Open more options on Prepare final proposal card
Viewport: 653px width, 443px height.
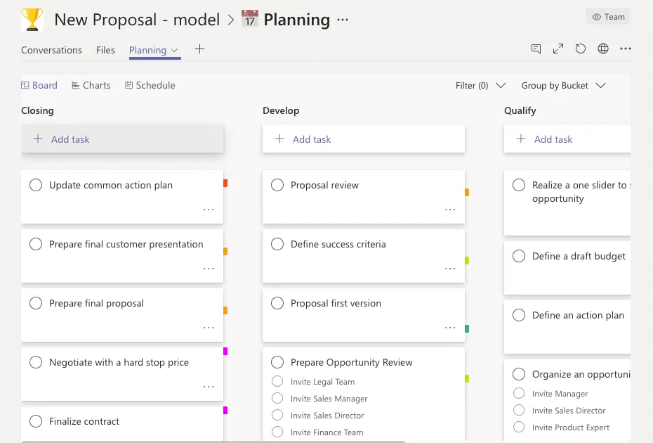[x=209, y=328]
